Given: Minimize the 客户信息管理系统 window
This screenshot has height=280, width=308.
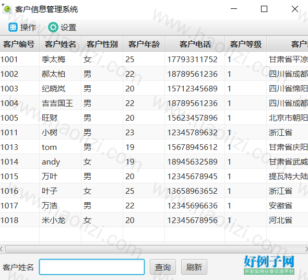Looking at the screenshot, I should click(234, 9).
